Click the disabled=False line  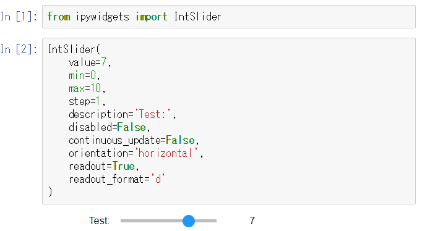[x=110, y=127]
